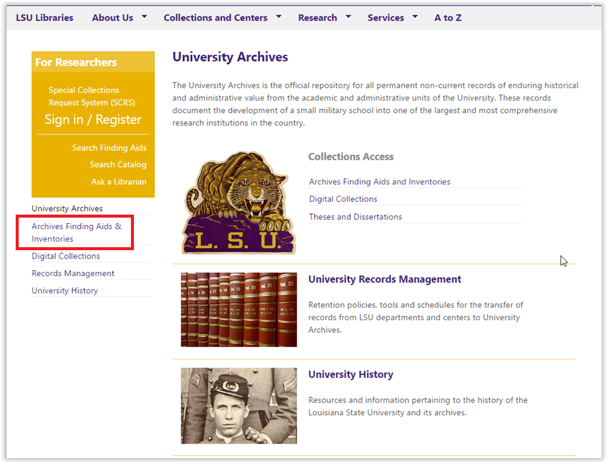The image size is (607, 463).
Task: Click Digital Collections under Collections Access
Action: coord(343,199)
